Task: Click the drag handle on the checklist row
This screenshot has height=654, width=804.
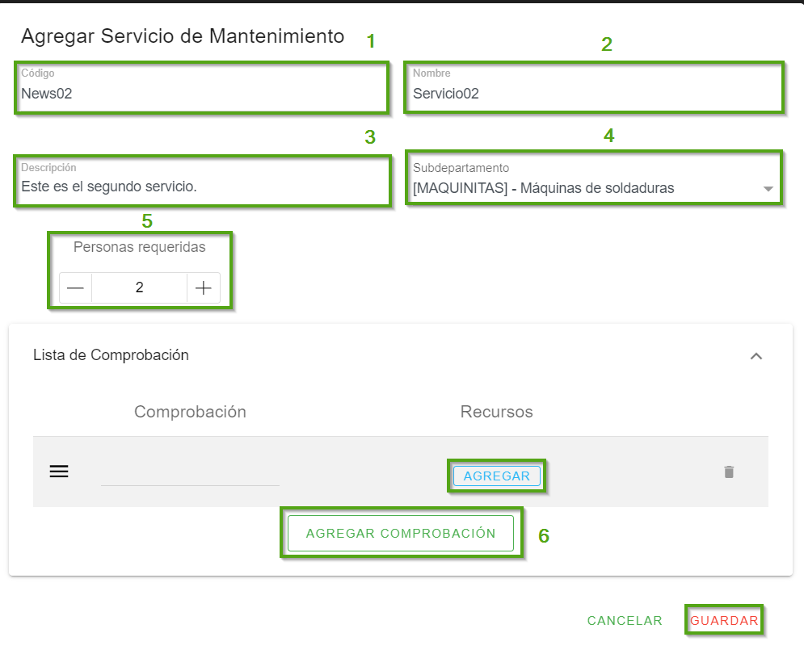Action: click(x=59, y=472)
